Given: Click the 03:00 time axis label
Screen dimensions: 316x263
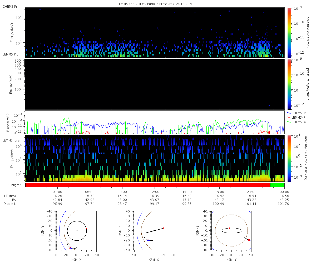Looking at the screenshot, I should pyautogui.click(x=57, y=192).
